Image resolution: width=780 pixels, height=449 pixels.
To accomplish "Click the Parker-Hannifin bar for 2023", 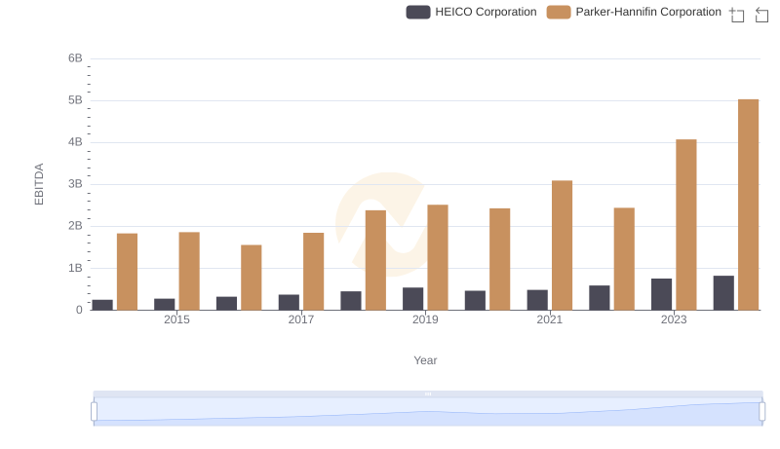I will 686,224.
